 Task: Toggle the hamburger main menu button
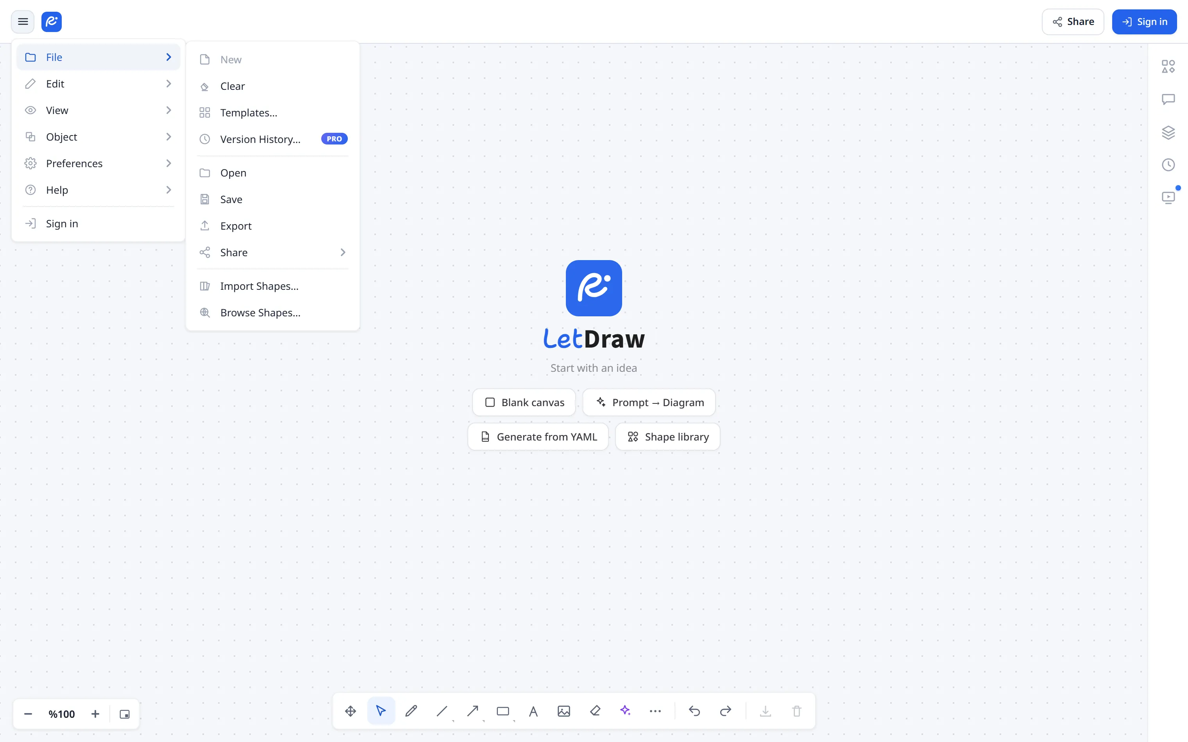coord(23,21)
